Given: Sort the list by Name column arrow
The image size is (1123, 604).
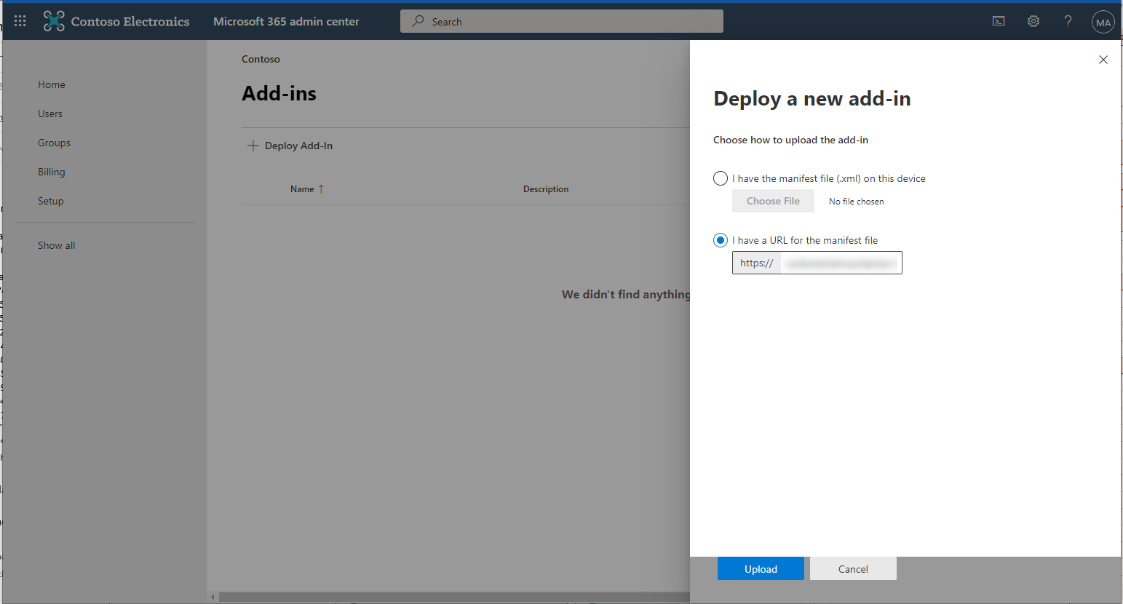Looking at the screenshot, I should point(321,189).
